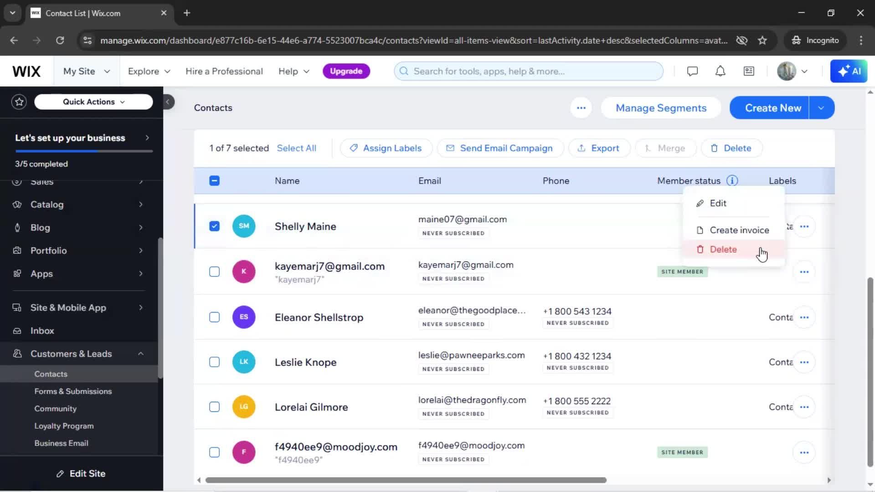
Task: Open the chat messages icon in header
Action: pyautogui.click(x=692, y=71)
